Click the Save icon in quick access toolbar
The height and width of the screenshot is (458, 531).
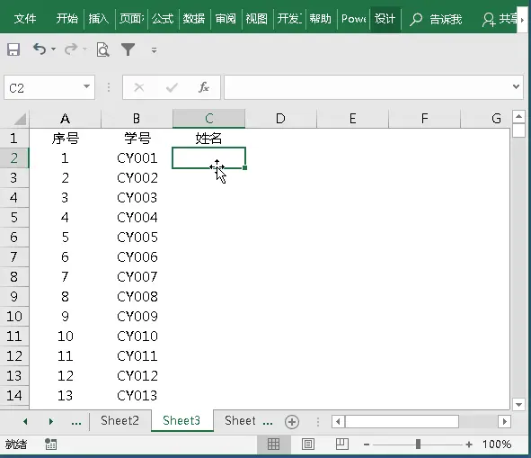(13, 49)
